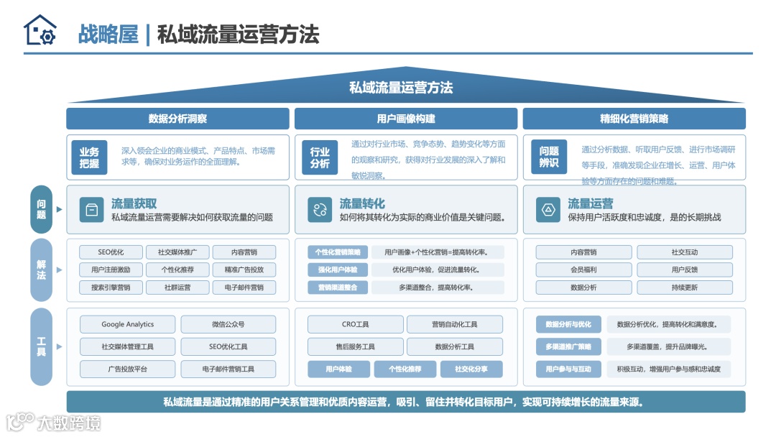Click the 数据分析与优化 label
Image resolution: width=776 pixels, height=437 pixels.
(x=568, y=324)
